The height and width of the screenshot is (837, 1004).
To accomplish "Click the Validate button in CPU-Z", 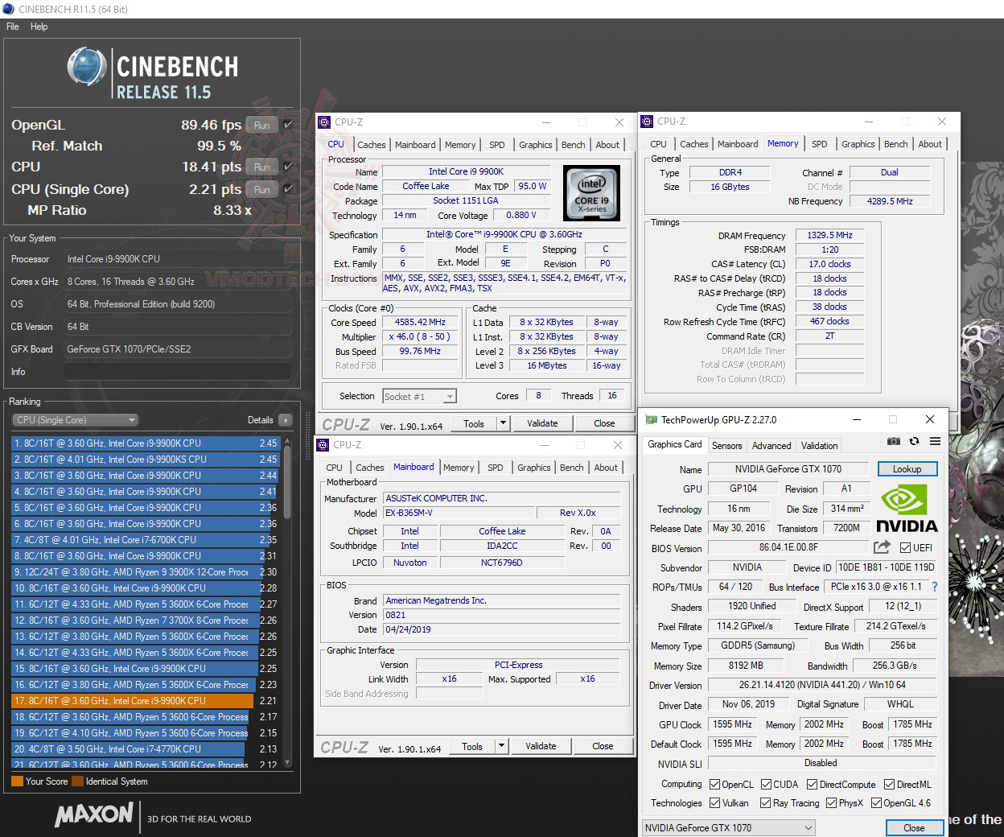I will pos(543,423).
